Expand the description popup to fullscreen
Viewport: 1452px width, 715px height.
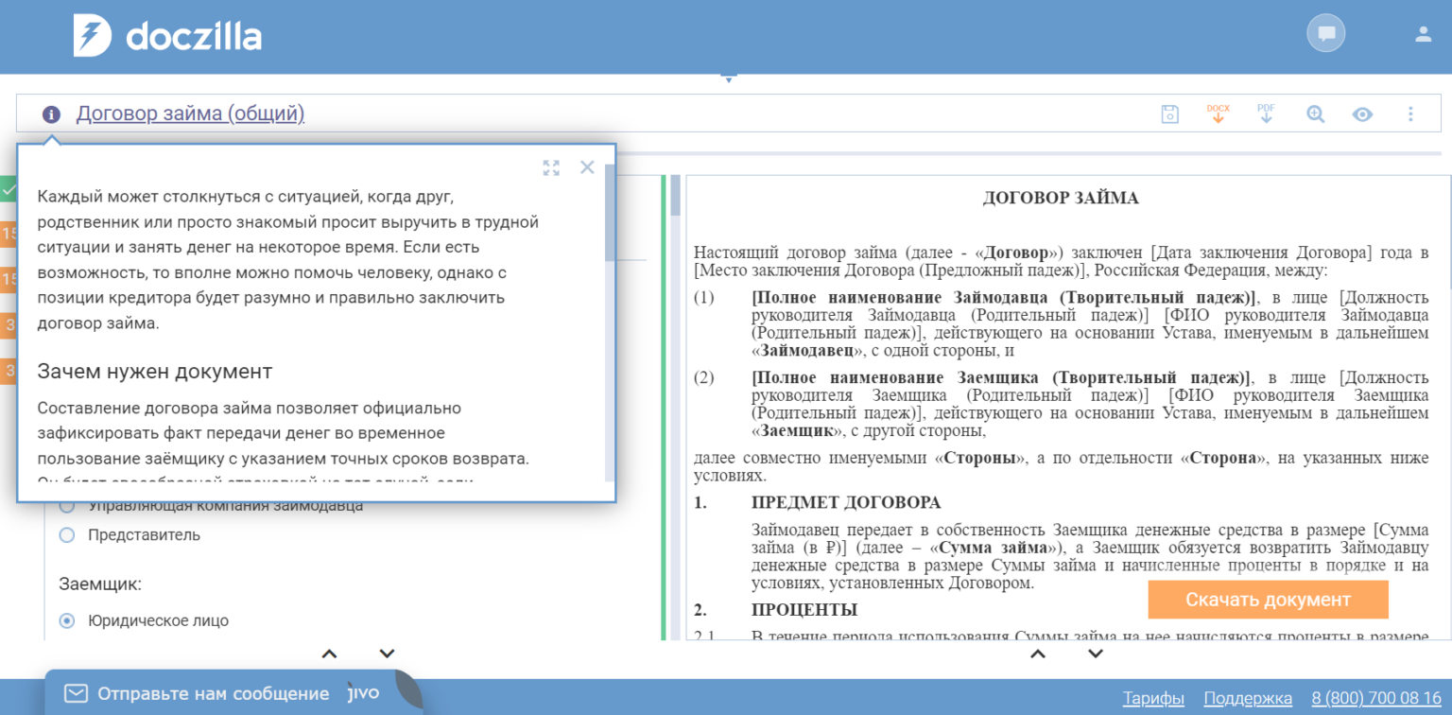coord(551,167)
